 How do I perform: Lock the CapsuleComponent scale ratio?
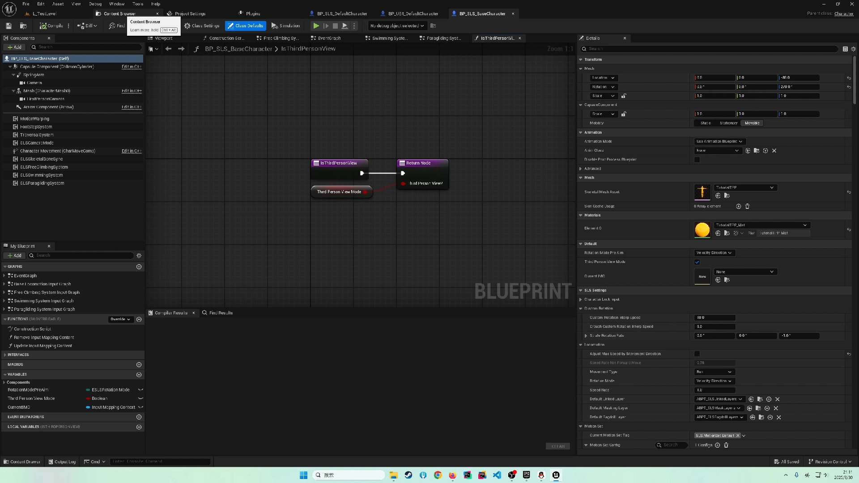[x=624, y=114]
